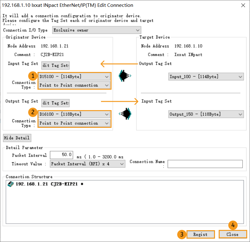Open the D15100 - [114Byte] tag dropdown

107,76
